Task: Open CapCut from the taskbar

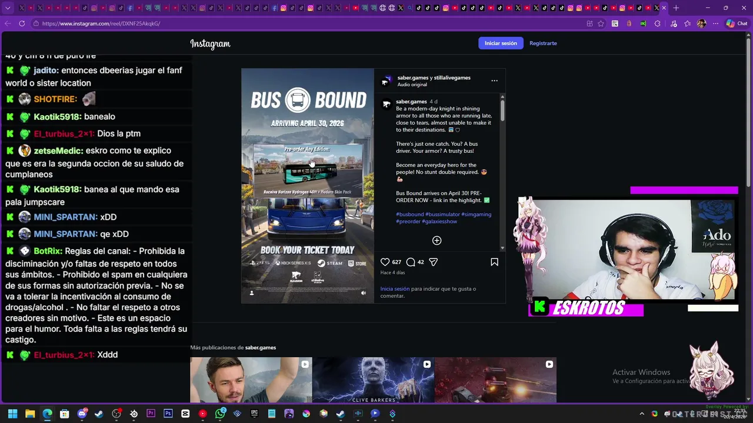Action: point(185,414)
